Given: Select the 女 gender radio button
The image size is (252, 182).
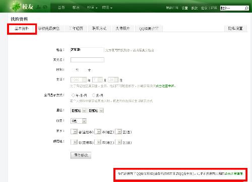Looking at the screenshot, I should [x=85, y=70].
